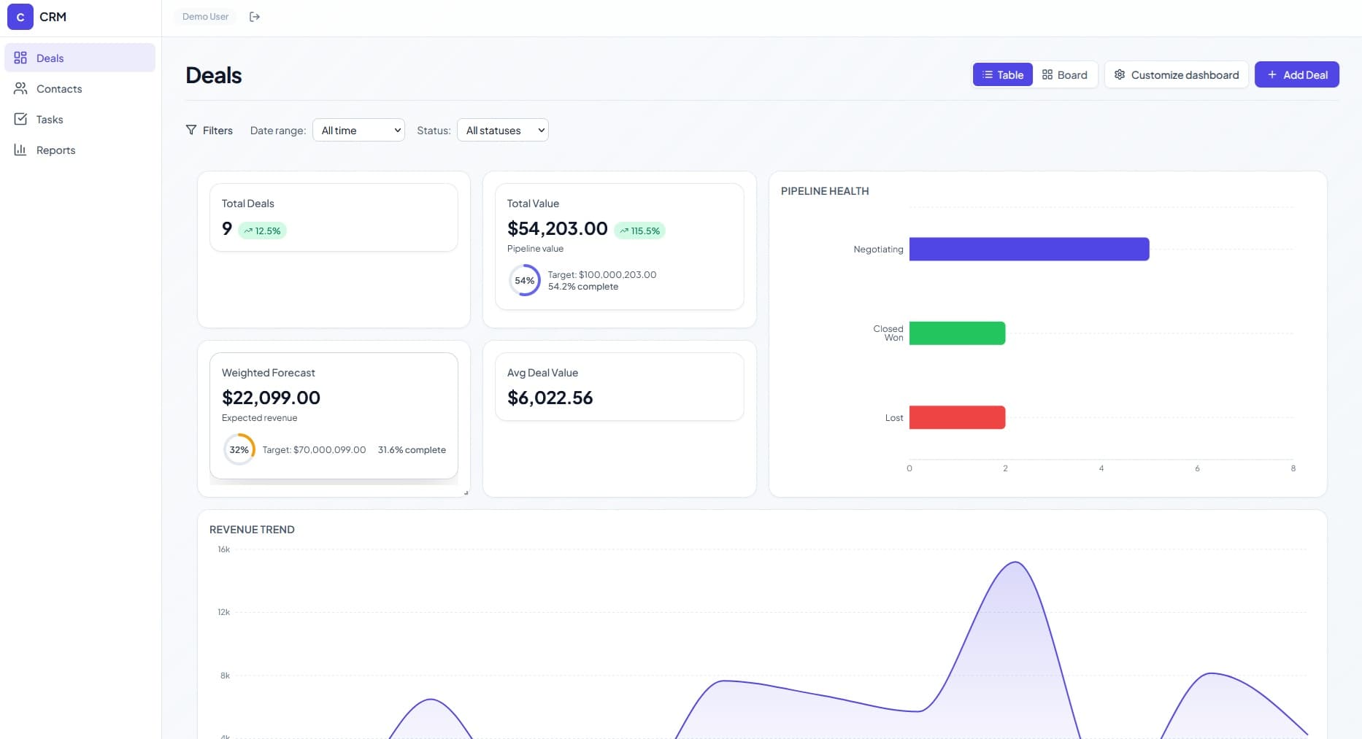Open the Filters funnel icon
This screenshot has width=1362, height=739.
(x=191, y=130)
